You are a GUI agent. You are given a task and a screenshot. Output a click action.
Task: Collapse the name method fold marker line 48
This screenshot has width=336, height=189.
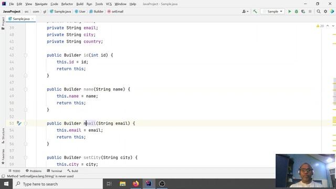(26, 89)
